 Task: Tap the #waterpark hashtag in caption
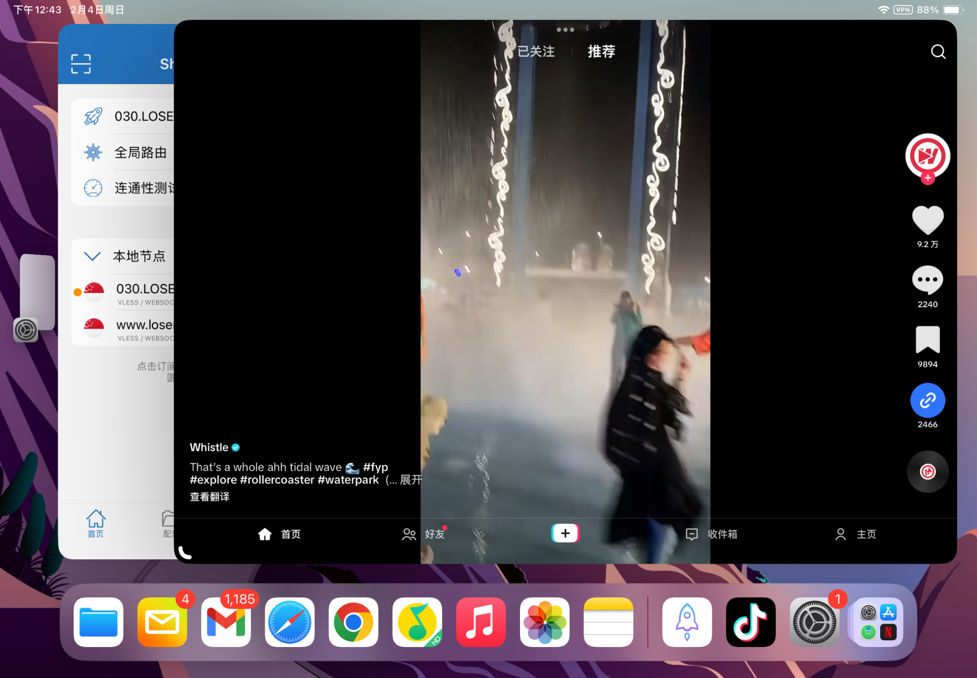[x=348, y=480]
